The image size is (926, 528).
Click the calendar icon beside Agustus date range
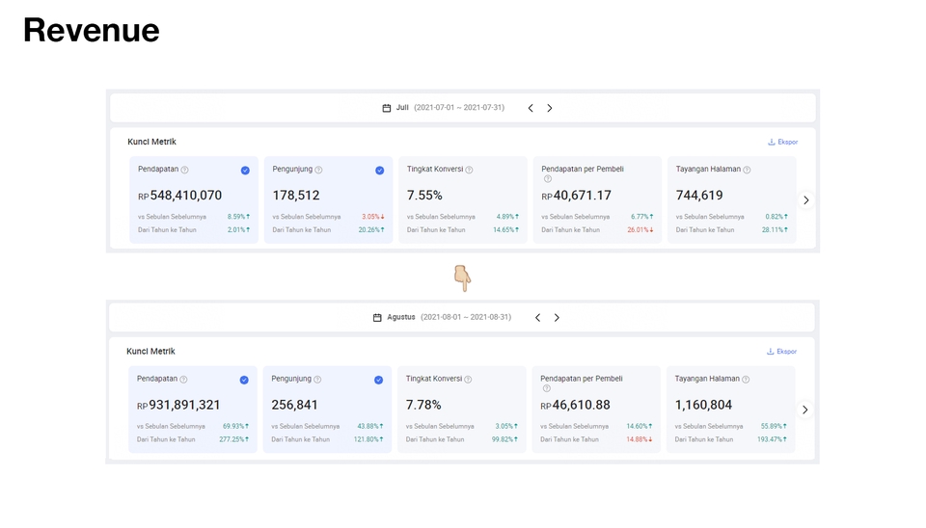[x=377, y=317]
